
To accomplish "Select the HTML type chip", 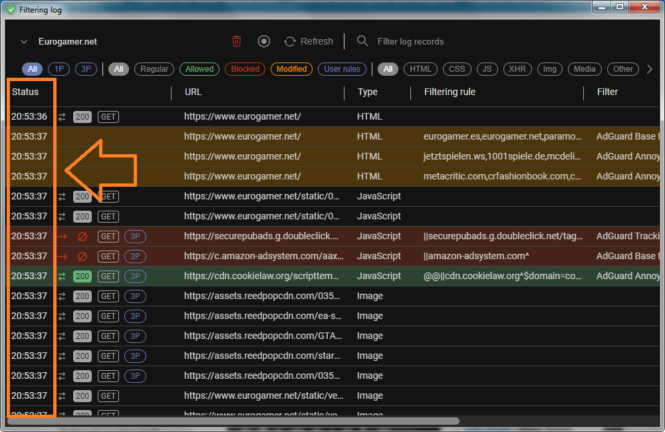I will pyautogui.click(x=420, y=69).
